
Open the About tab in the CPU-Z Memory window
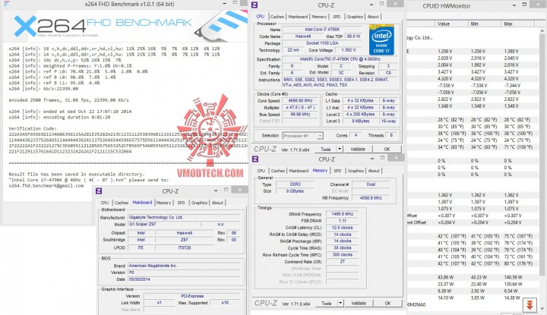[374, 171]
